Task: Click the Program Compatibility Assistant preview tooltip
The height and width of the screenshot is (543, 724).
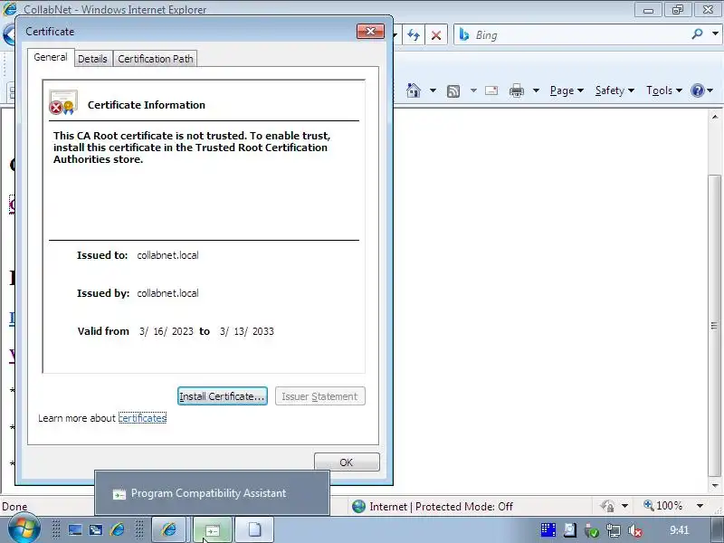Action: coord(212,492)
